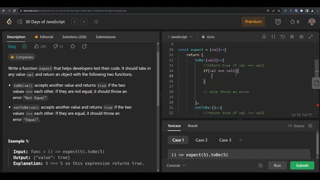Show Companies tags
The height and width of the screenshot is (180, 320).
(22, 57)
